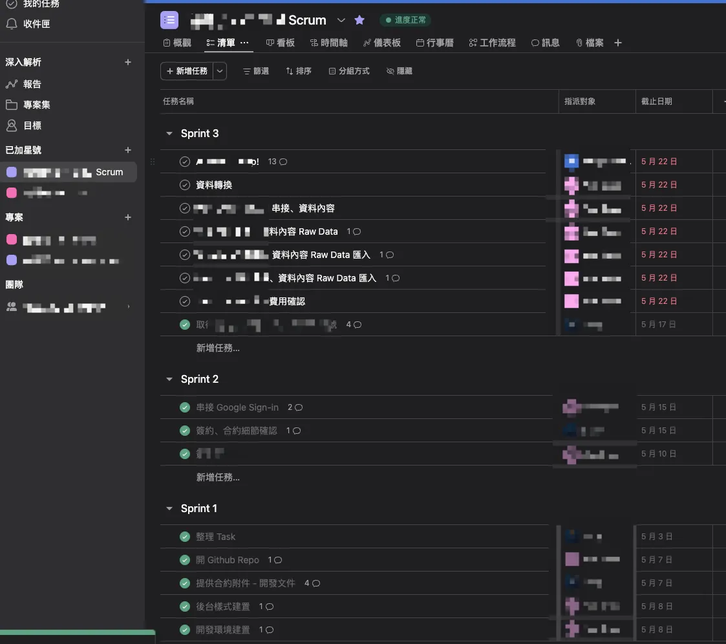Open 報告 chart icon in sidebar

[x=12, y=84]
